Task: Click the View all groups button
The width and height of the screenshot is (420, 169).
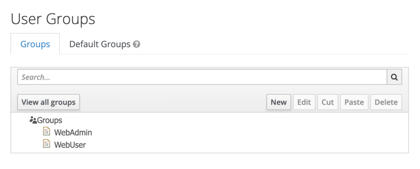Action: tap(48, 102)
